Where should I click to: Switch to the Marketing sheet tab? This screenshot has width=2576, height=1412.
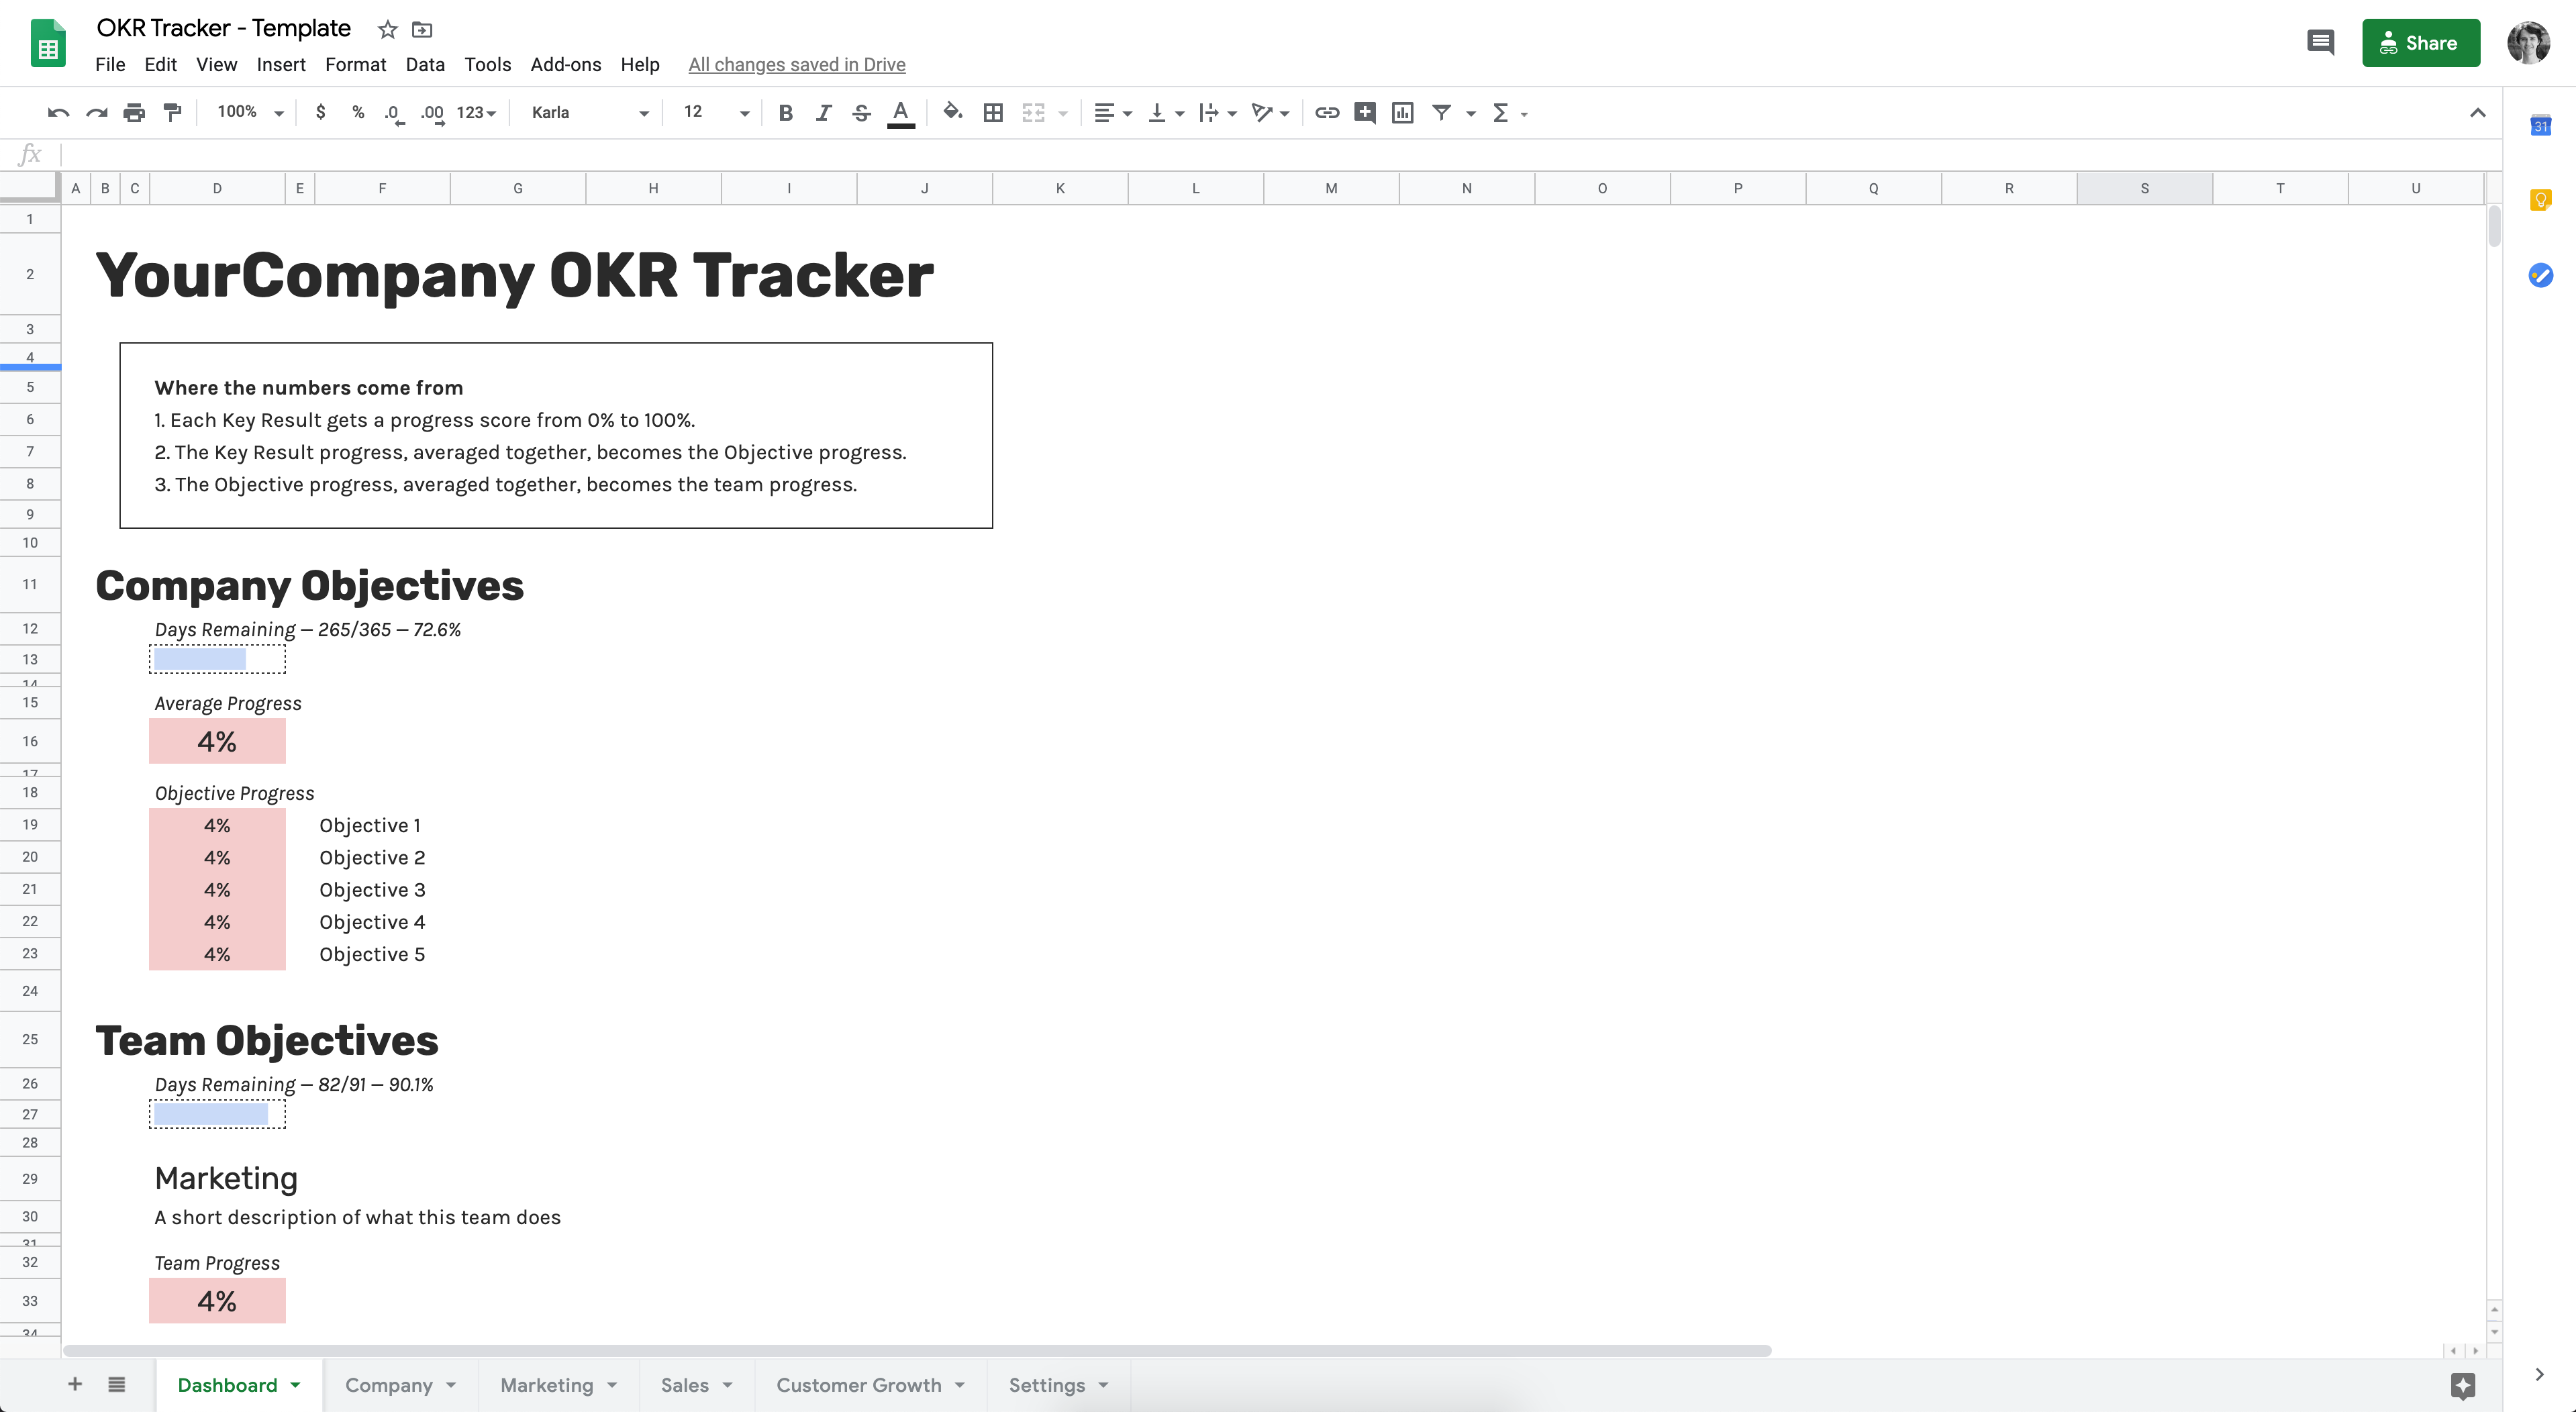(546, 1385)
